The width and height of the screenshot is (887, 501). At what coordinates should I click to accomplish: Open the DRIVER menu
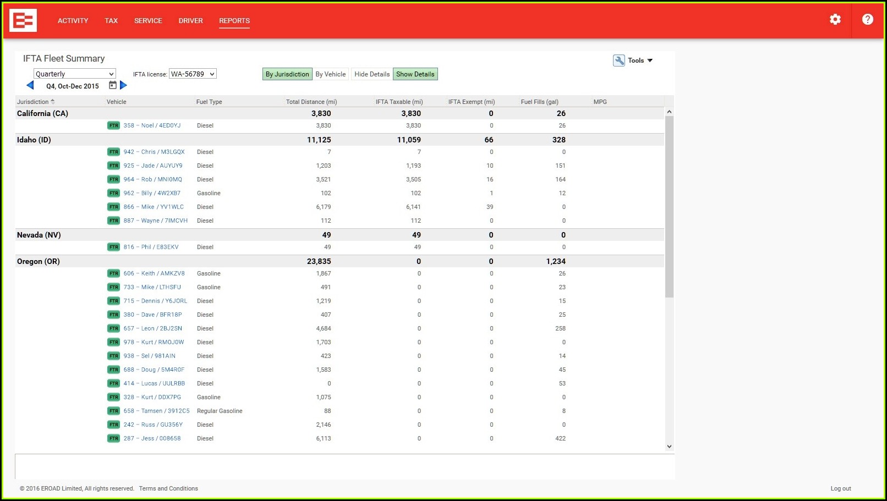pyautogui.click(x=190, y=21)
